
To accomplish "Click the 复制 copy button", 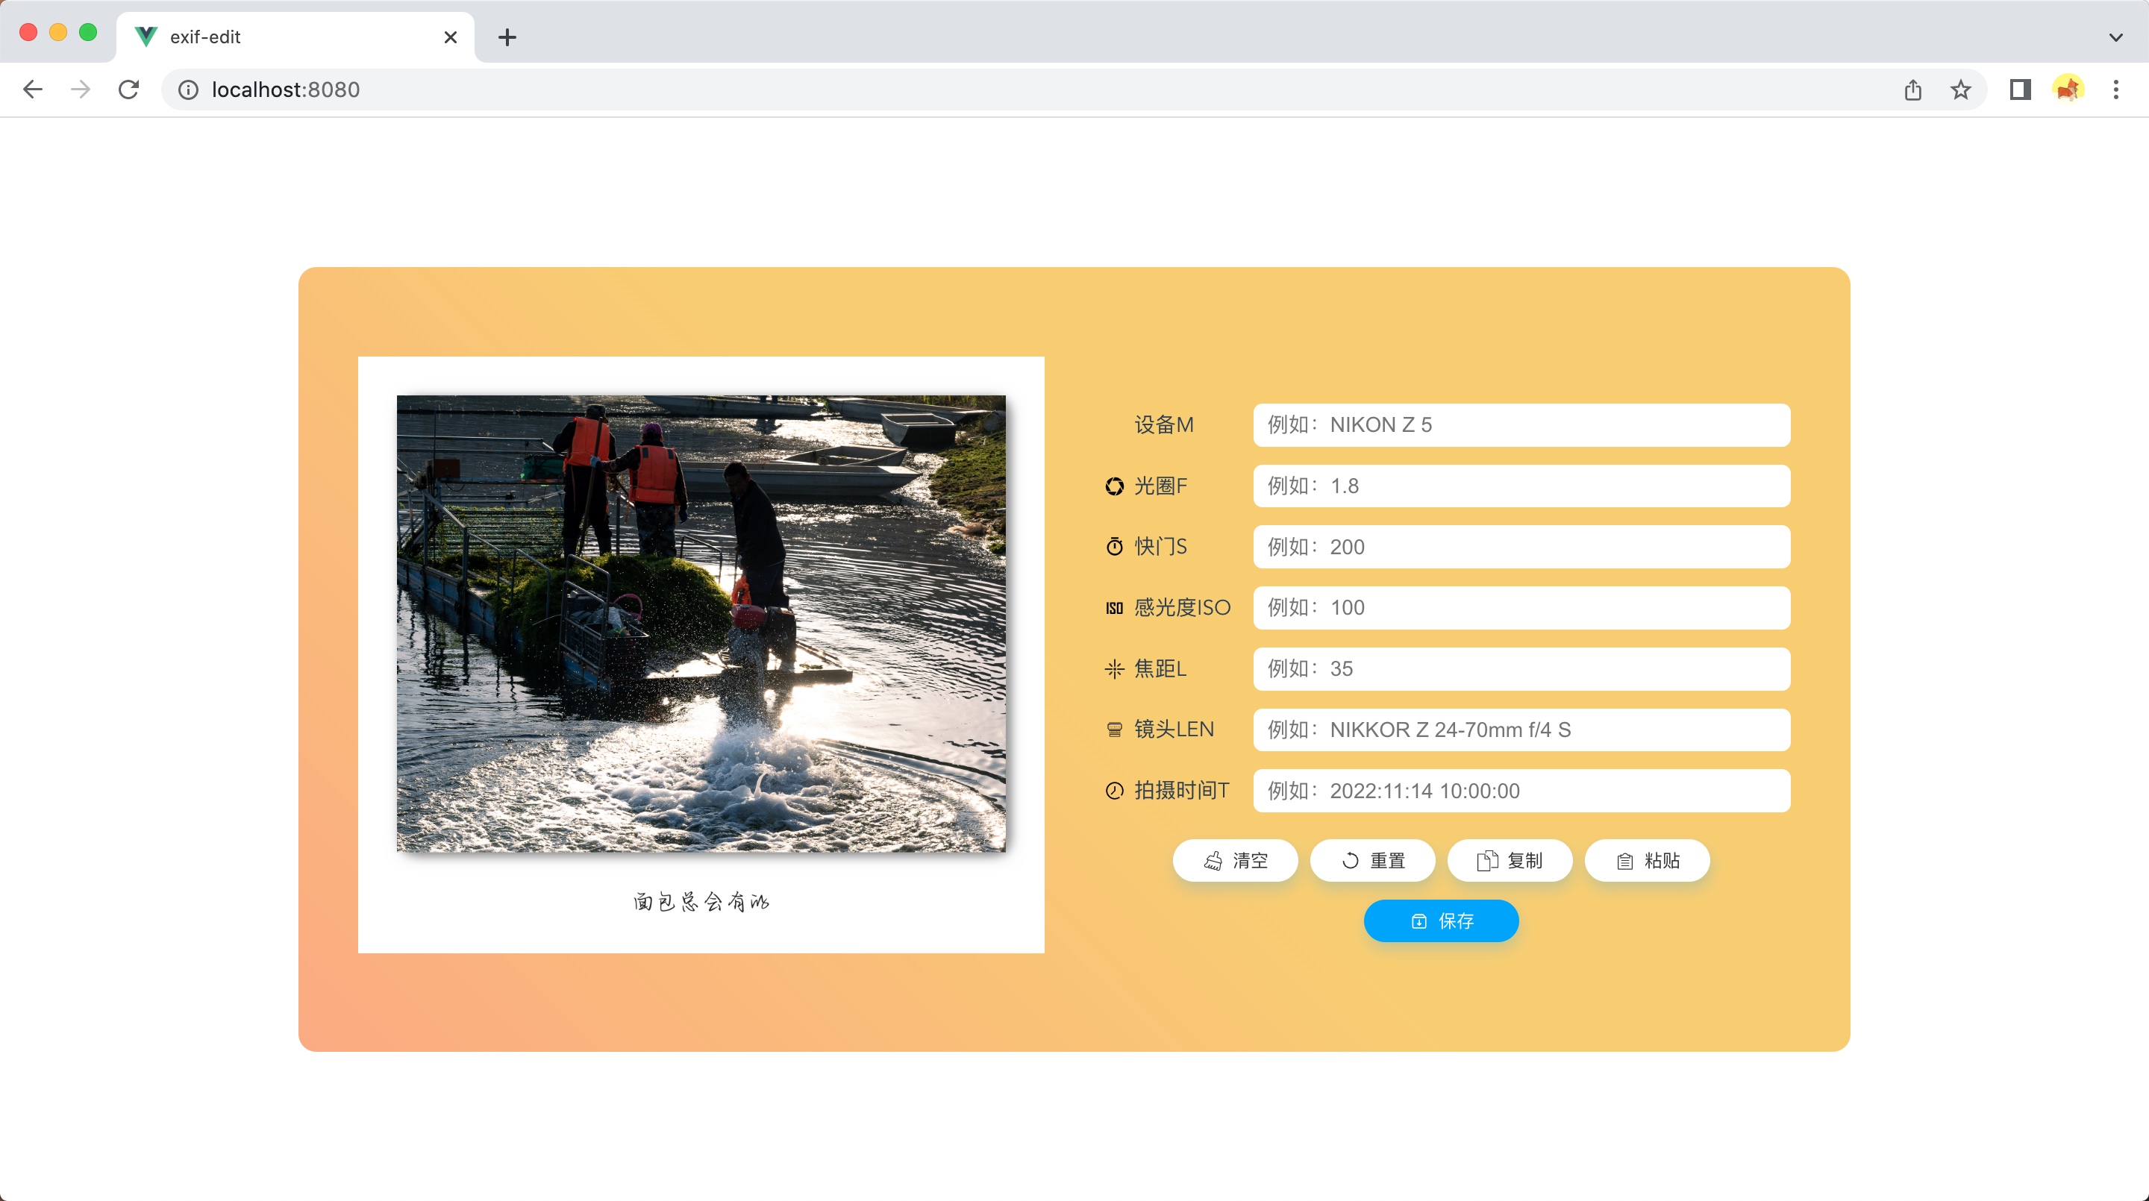I will pos(1509,861).
